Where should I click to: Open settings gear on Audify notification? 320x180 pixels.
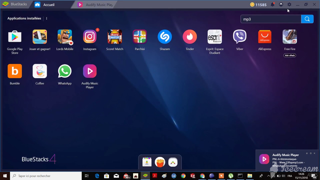(311, 153)
